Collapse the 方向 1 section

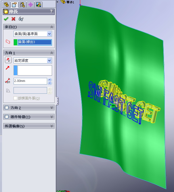[x=51, y=53]
